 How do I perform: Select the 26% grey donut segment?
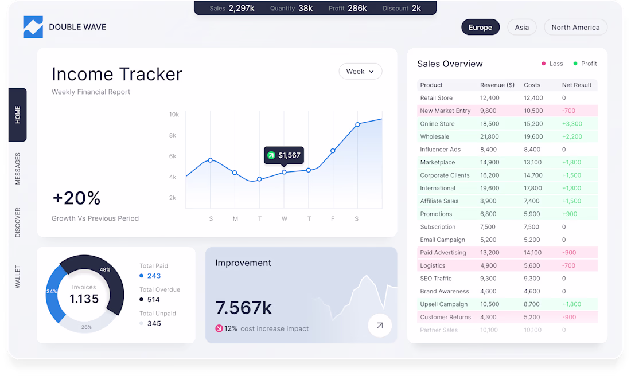click(87, 327)
